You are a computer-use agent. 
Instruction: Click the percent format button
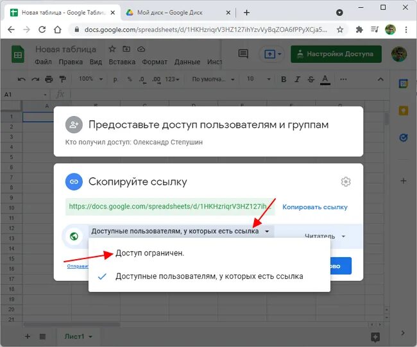coord(130,80)
